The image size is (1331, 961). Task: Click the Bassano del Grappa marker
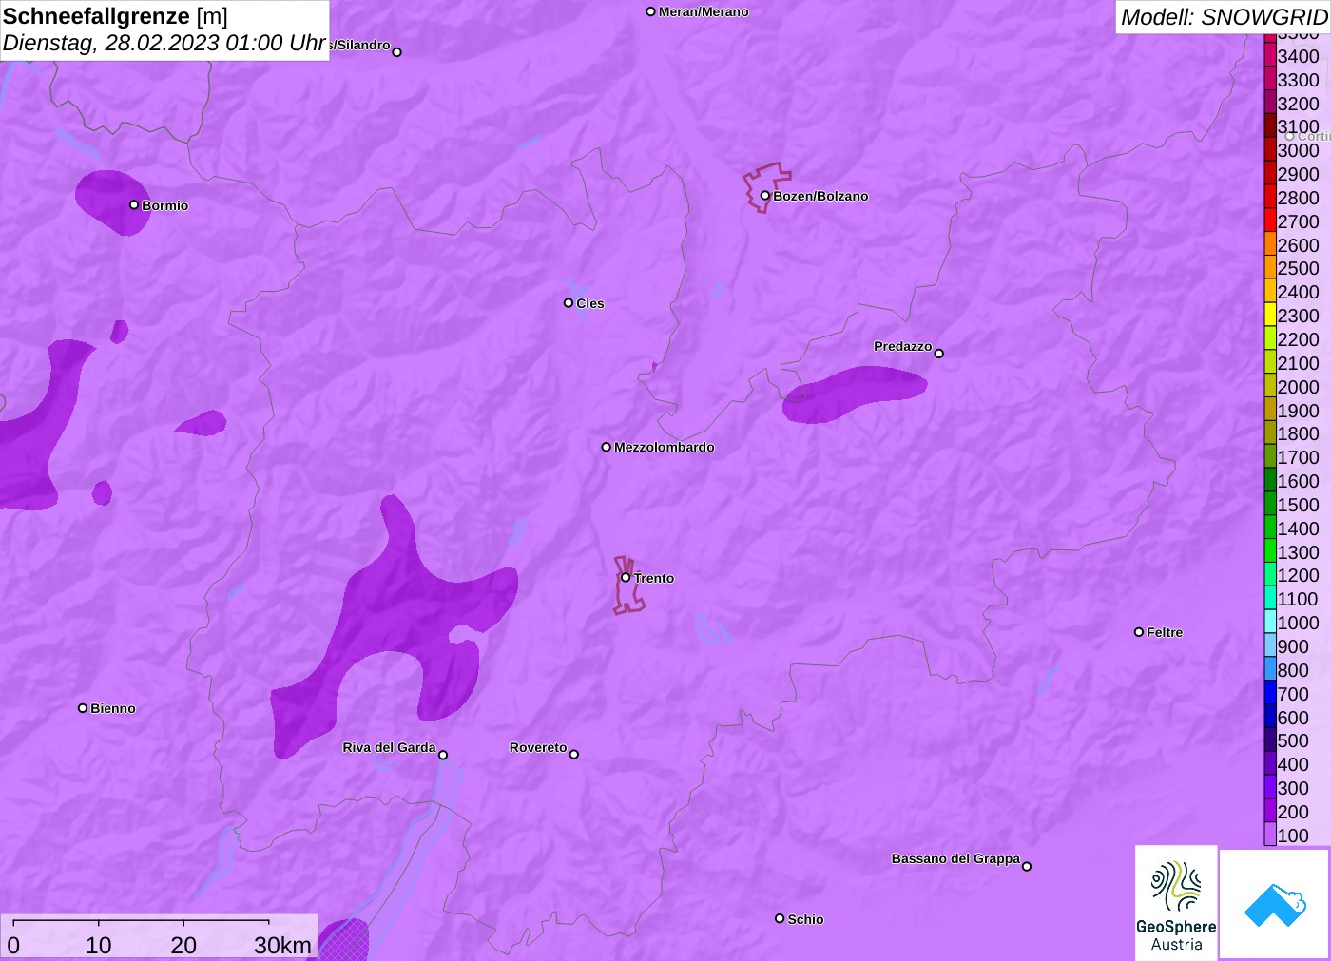[x=1027, y=866]
